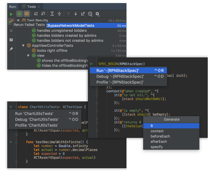Sort tests alphabetically using the a-z icon
Screen dimensions: 218x195
point(36,14)
